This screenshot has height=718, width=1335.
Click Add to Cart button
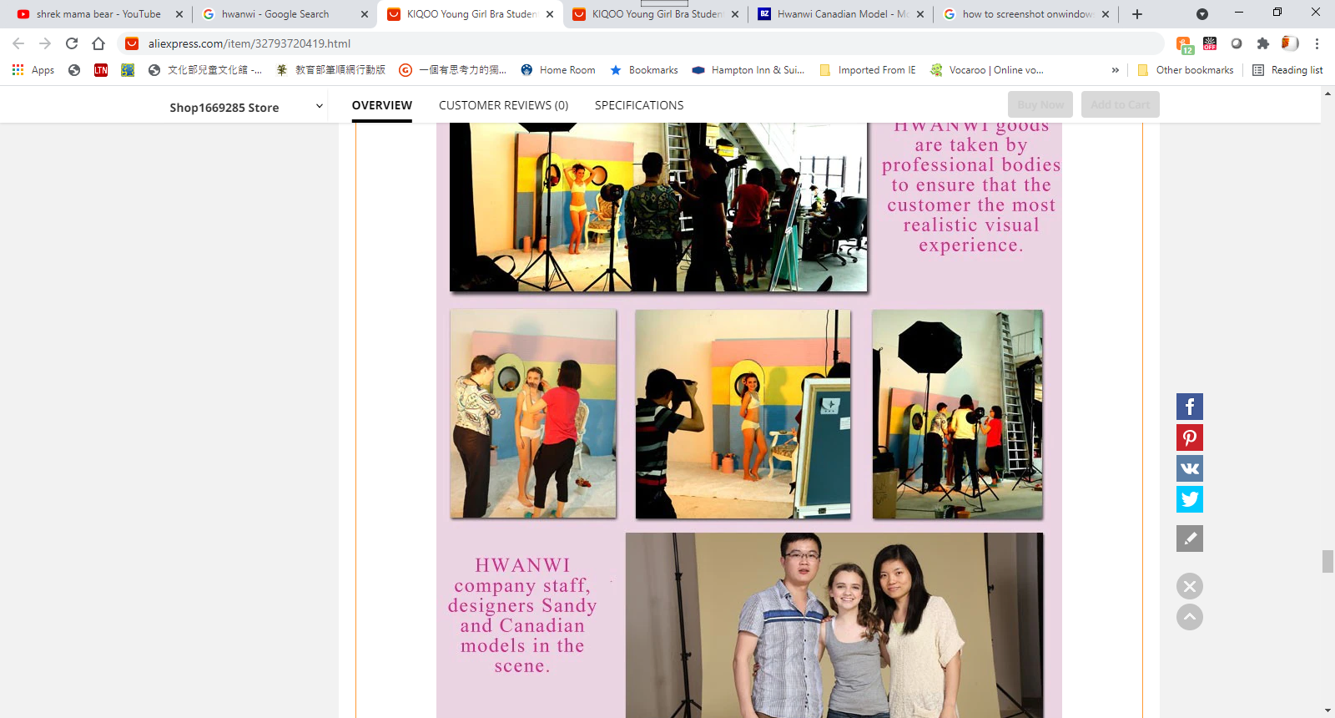(x=1120, y=104)
